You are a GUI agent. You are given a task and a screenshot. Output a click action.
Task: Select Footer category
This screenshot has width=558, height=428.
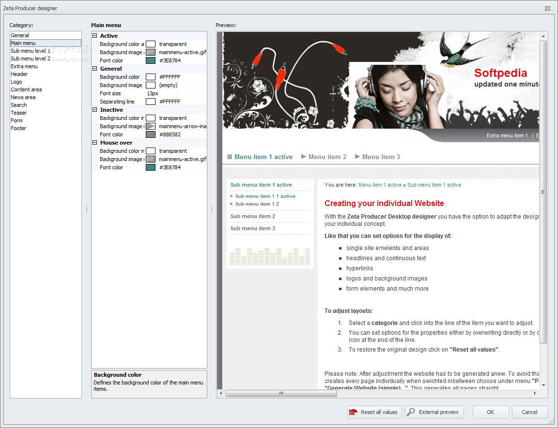(46, 128)
